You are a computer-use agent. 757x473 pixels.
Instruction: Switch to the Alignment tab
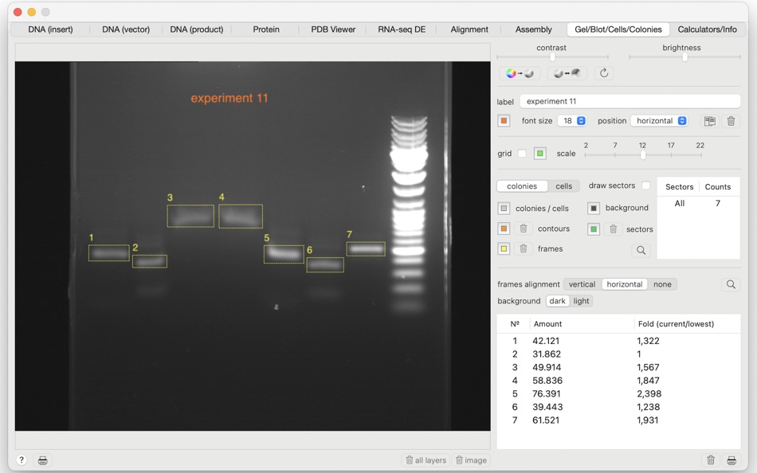tap(469, 29)
